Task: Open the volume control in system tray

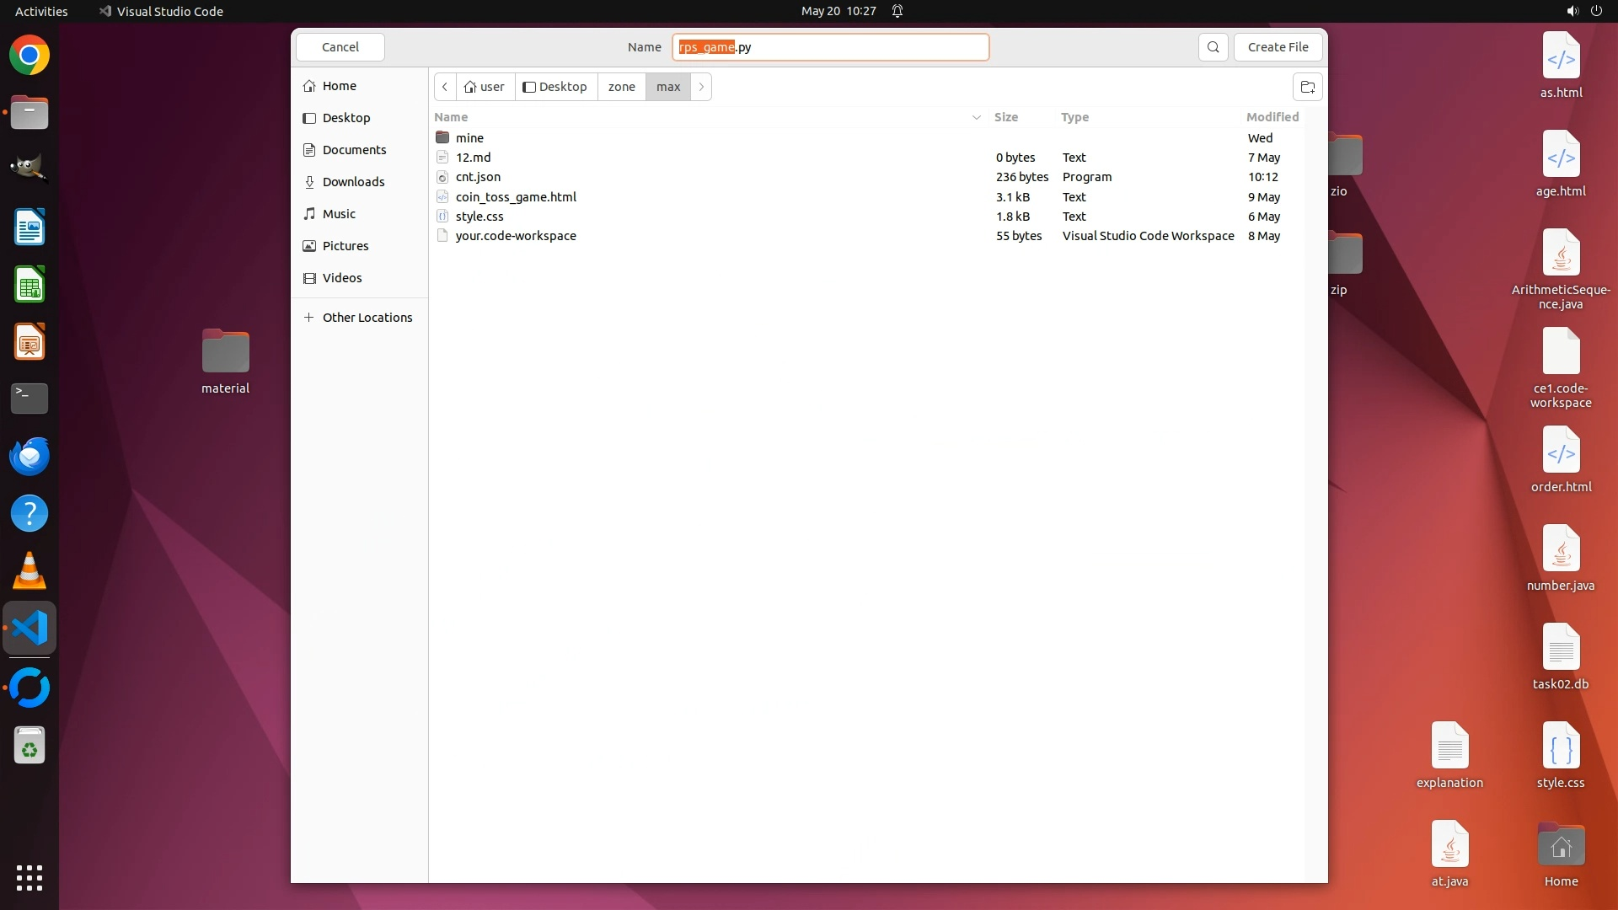Action: coord(1572,11)
